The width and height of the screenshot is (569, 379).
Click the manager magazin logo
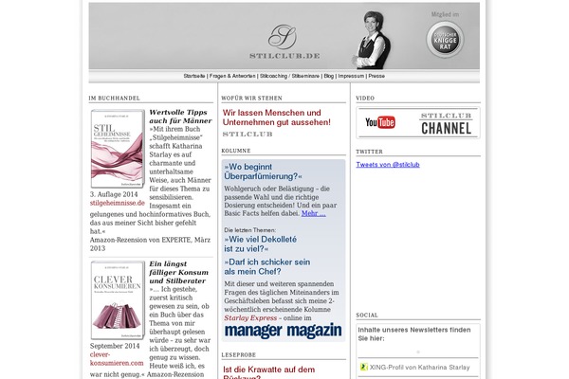(x=283, y=331)
